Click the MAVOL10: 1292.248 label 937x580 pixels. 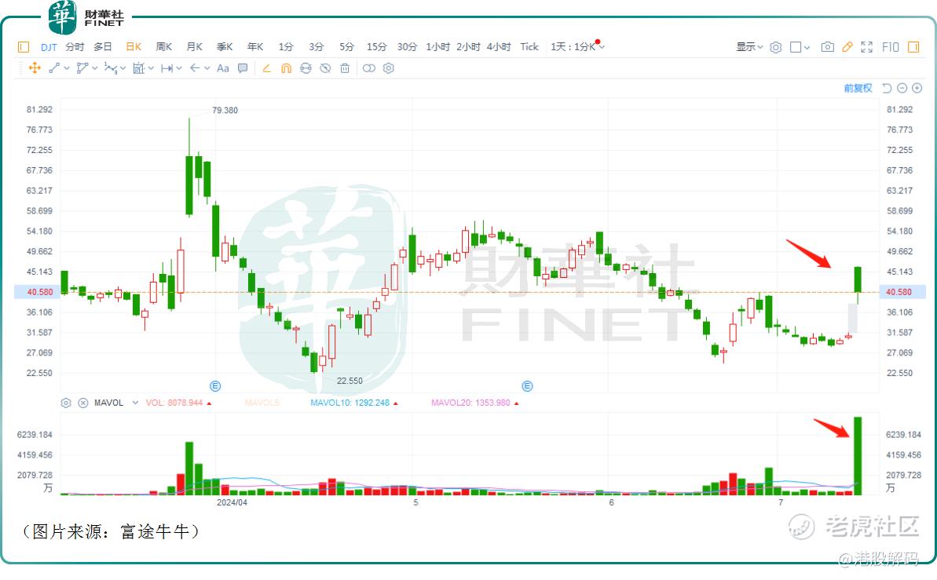click(x=350, y=403)
